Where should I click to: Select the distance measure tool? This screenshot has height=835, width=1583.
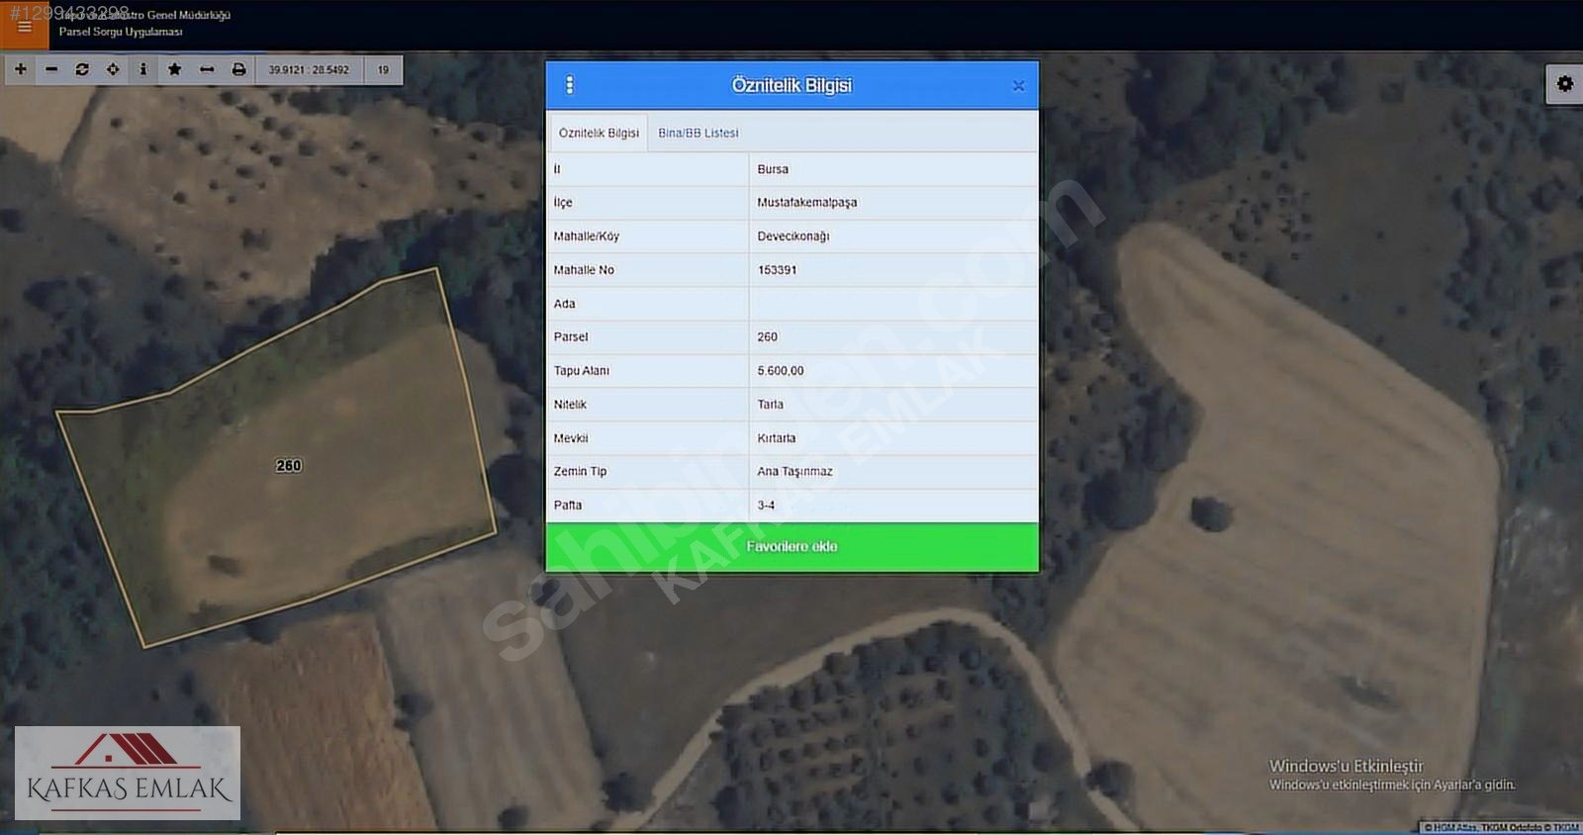click(x=207, y=69)
